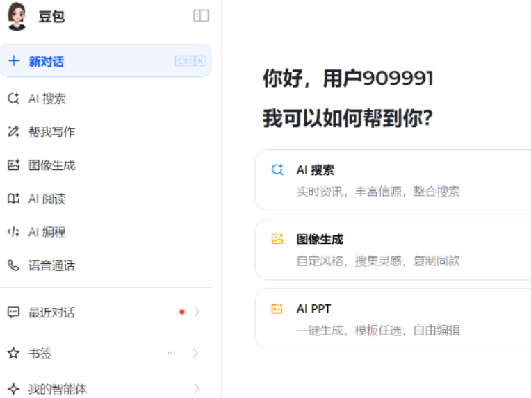Click the blue AI 搜索 card icon
The image size is (531, 398).
click(277, 169)
